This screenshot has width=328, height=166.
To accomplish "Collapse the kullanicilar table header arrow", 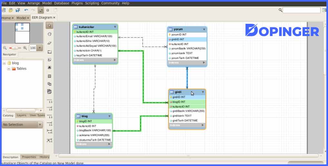I will coord(115,27).
